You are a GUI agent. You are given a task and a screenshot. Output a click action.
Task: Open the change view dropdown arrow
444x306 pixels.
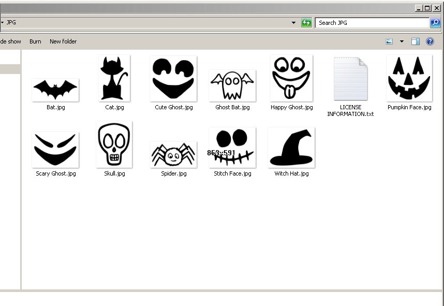point(401,41)
